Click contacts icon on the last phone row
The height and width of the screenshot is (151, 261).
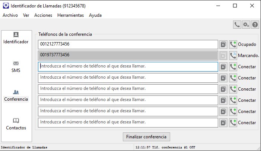coord(223,123)
